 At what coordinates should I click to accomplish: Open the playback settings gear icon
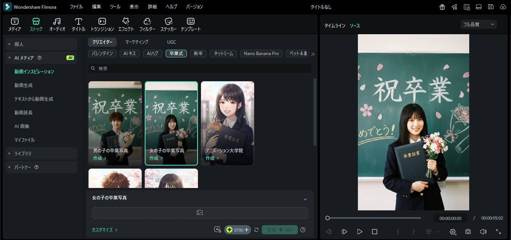tap(453, 231)
